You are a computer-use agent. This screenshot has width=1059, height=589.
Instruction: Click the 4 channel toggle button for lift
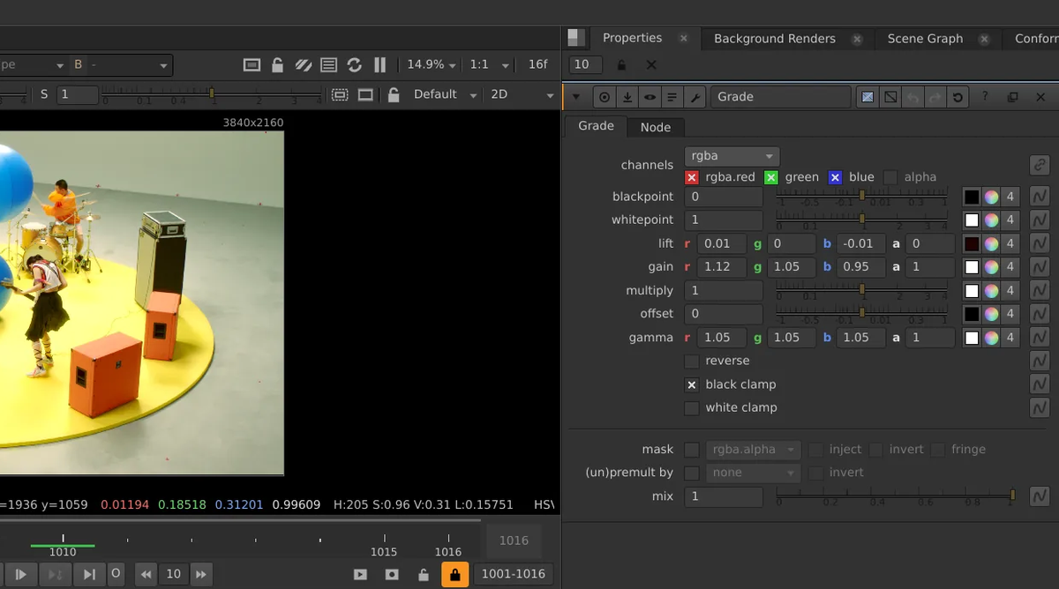[x=1011, y=243]
